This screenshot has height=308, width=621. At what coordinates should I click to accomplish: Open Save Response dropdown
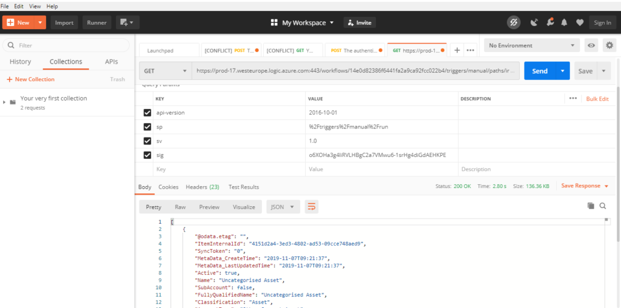(585, 186)
